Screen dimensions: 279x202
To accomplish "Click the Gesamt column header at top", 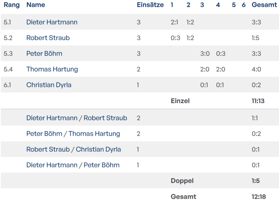I will 264,5.
